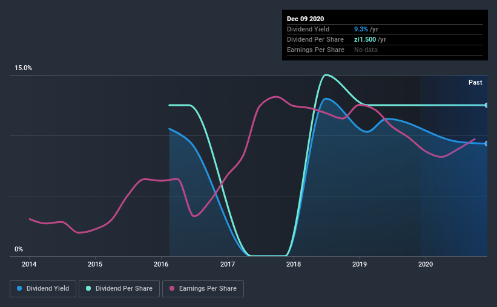Click the Dividend Per Share line endpoint marker

pos(486,105)
